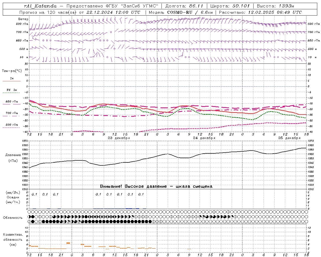Click the 25 декабря date label

[x=289, y=138]
